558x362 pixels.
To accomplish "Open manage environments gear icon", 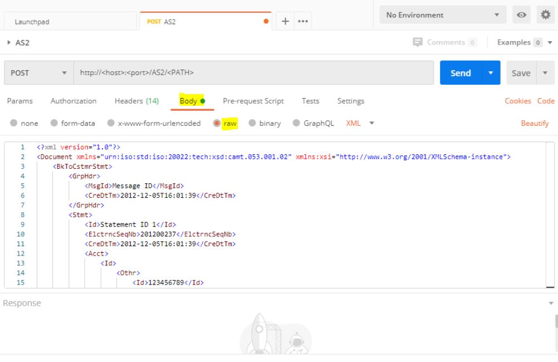I will [546, 15].
